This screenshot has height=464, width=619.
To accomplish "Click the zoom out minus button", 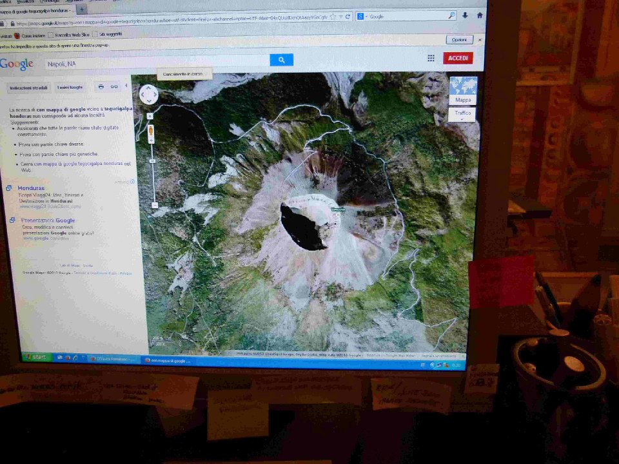I will [155, 205].
